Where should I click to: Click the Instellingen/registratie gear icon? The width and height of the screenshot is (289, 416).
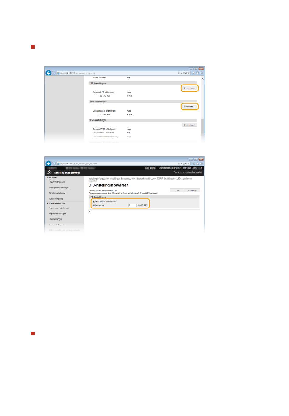point(49,173)
